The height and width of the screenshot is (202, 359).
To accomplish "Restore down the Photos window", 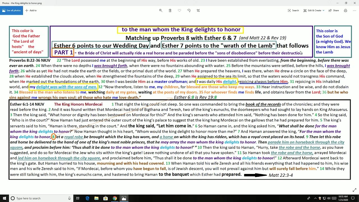I will pos(346,3).
